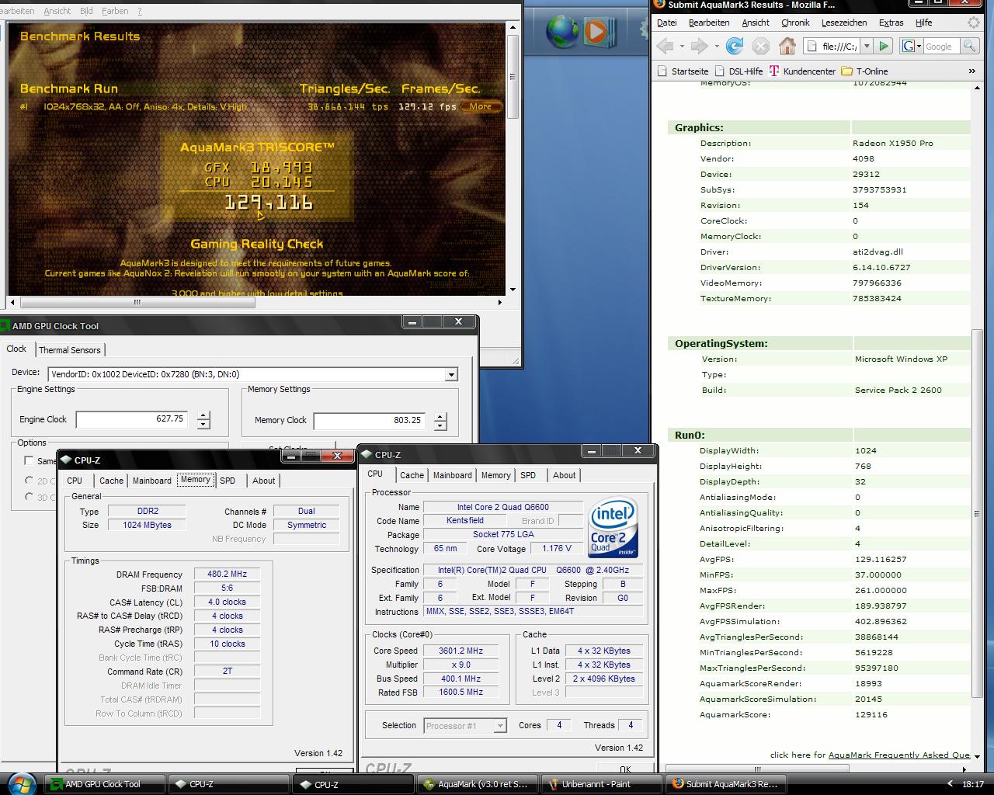Switch to Submit AquaMark3 Results taskbar button
Image resolution: width=994 pixels, height=795 pixels.
pos(725,784)
